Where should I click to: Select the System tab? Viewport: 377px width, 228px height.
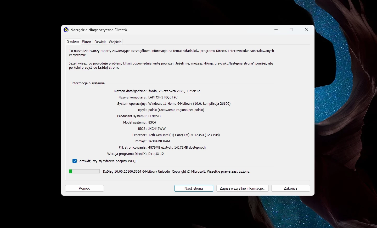point(73,42)
